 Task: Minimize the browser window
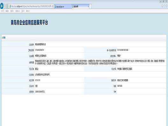tap(161, 1)
